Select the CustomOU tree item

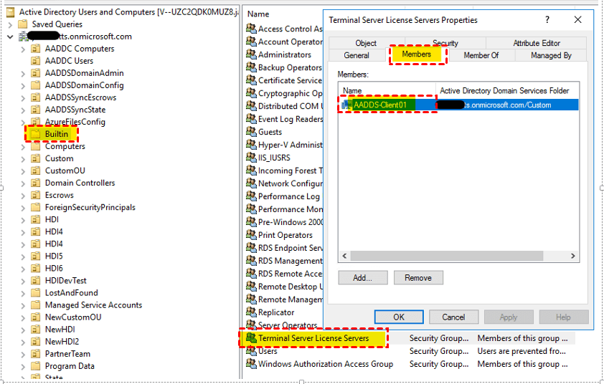(x=65, y=171)
